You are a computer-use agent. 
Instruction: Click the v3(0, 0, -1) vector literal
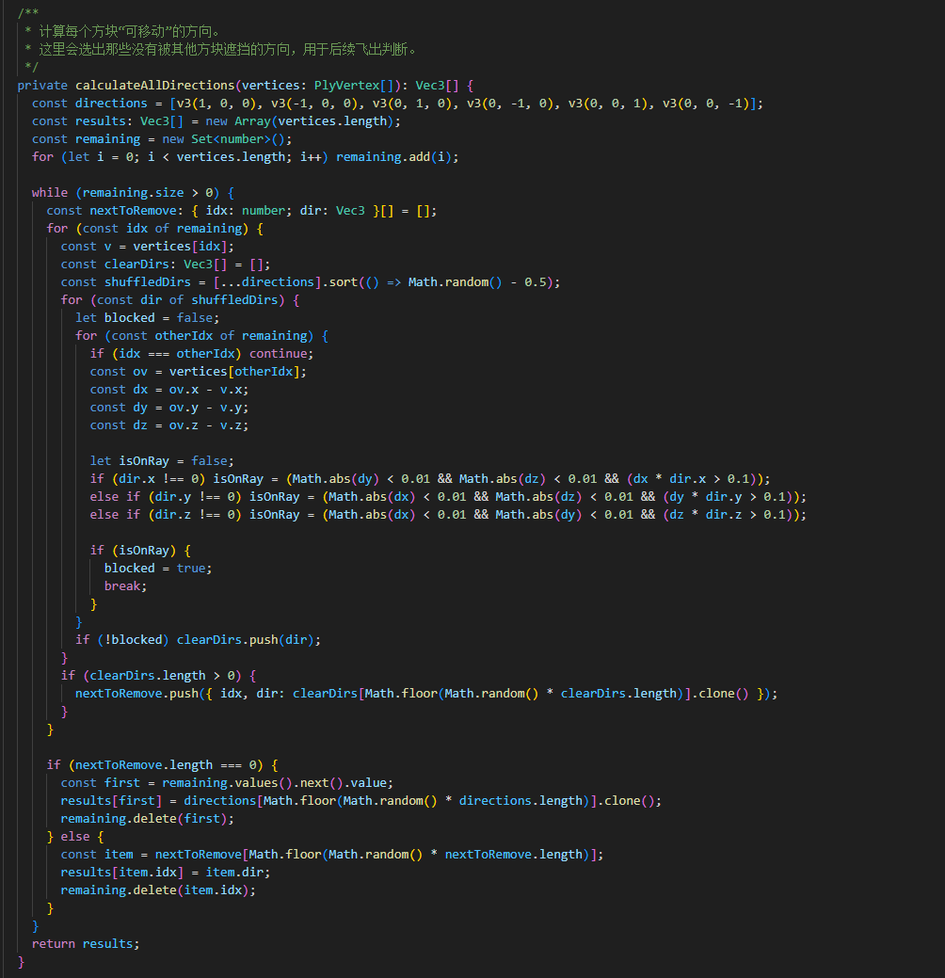click(x=706, y=104)
